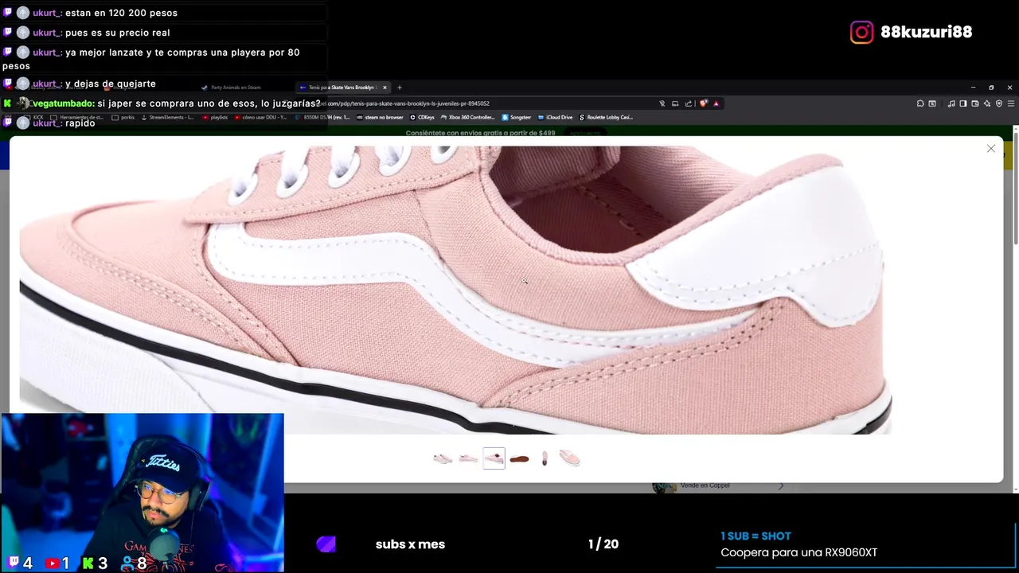Select the narrow back-view shoe thumbnail
This screenshot has height=573, width=1019.
pos(545,458)
